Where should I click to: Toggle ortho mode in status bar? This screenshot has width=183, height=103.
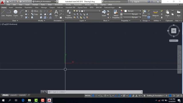click(102, 96)
